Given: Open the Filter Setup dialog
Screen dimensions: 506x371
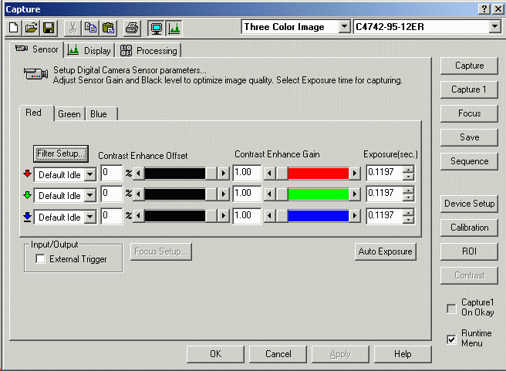Looking at the screenshot, I should point(62,153).
